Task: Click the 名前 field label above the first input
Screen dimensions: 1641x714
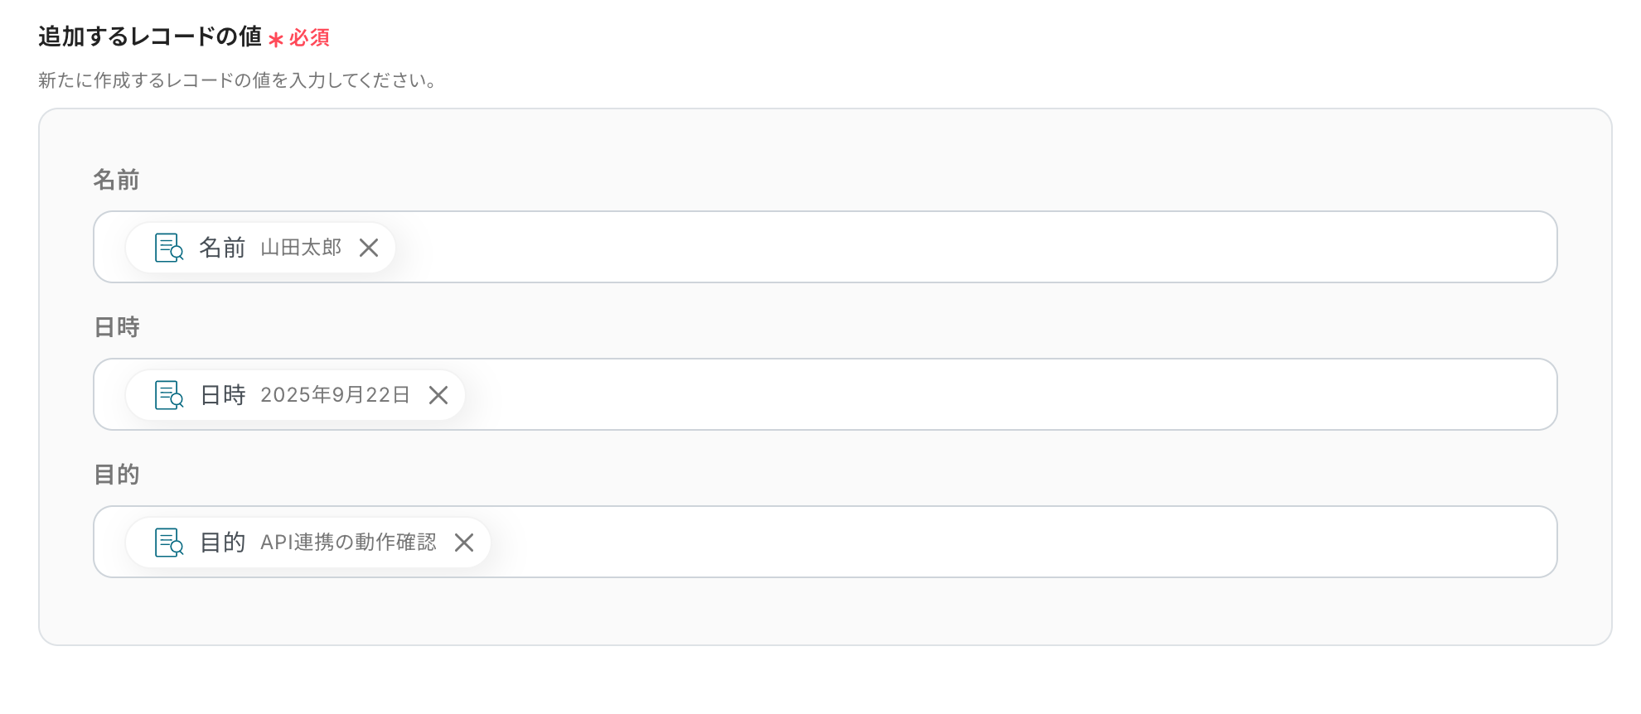Action: coord(116,180)
